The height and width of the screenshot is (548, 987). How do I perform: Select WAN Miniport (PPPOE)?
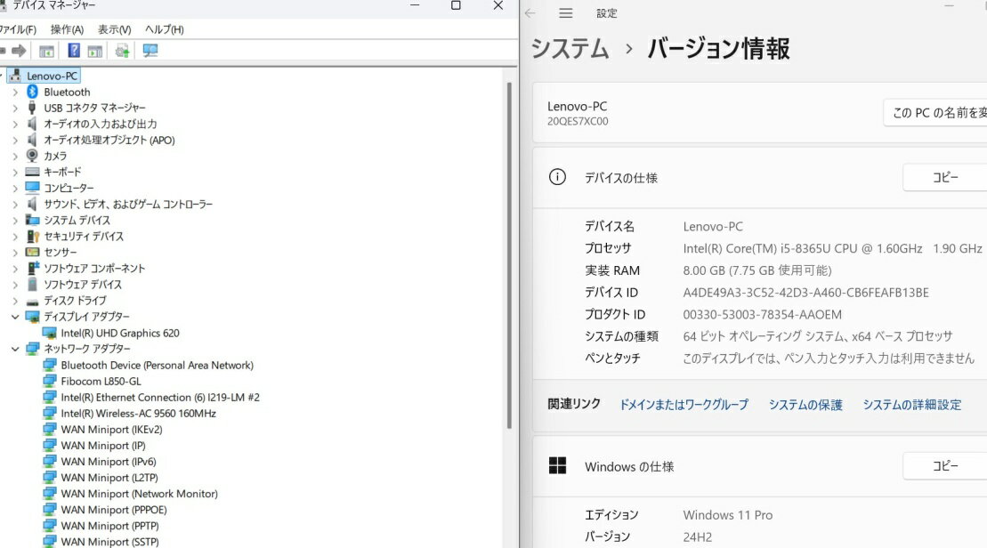pyautogui.click(x=113, y=510)
